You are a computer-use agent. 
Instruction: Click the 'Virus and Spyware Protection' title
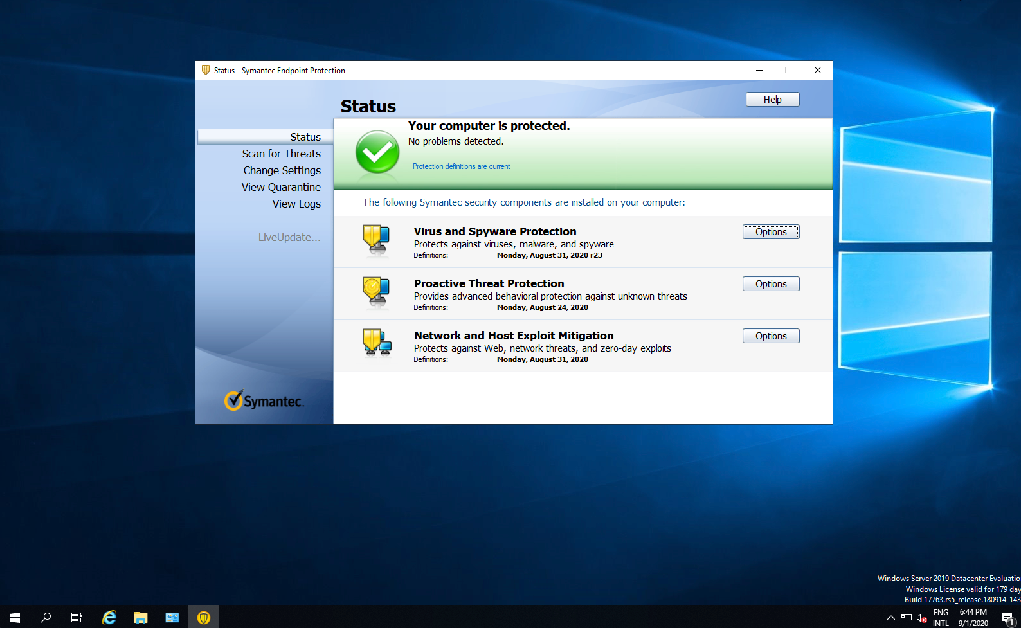pos(495,231)
